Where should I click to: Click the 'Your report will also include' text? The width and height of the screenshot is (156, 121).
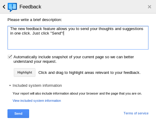pyautogui.click(x=77, y=93)
